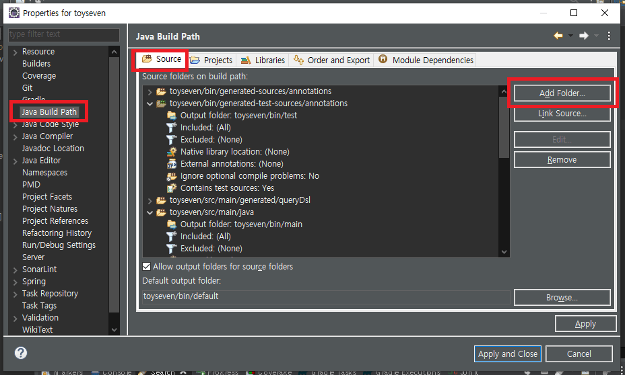Expand the Task Repository category

click(15, 294)
